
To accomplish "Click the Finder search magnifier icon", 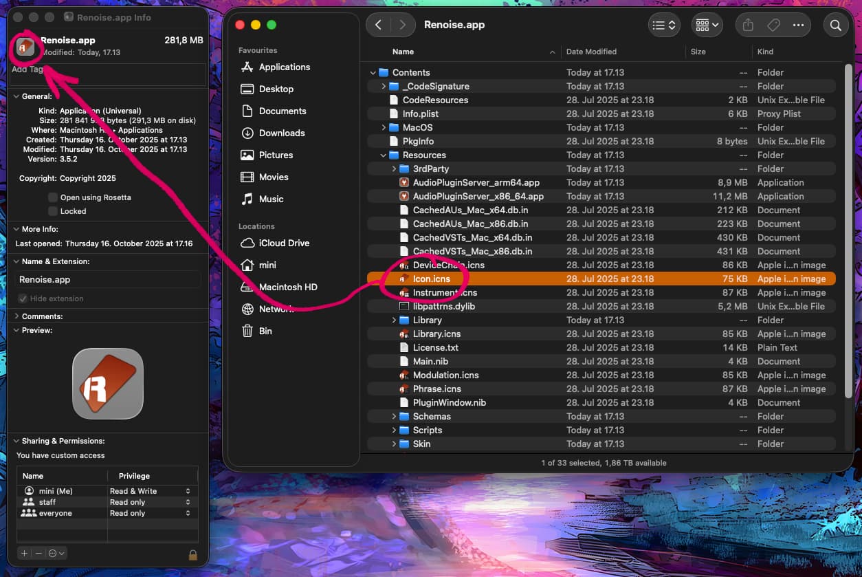I will [x=836, y=25].
